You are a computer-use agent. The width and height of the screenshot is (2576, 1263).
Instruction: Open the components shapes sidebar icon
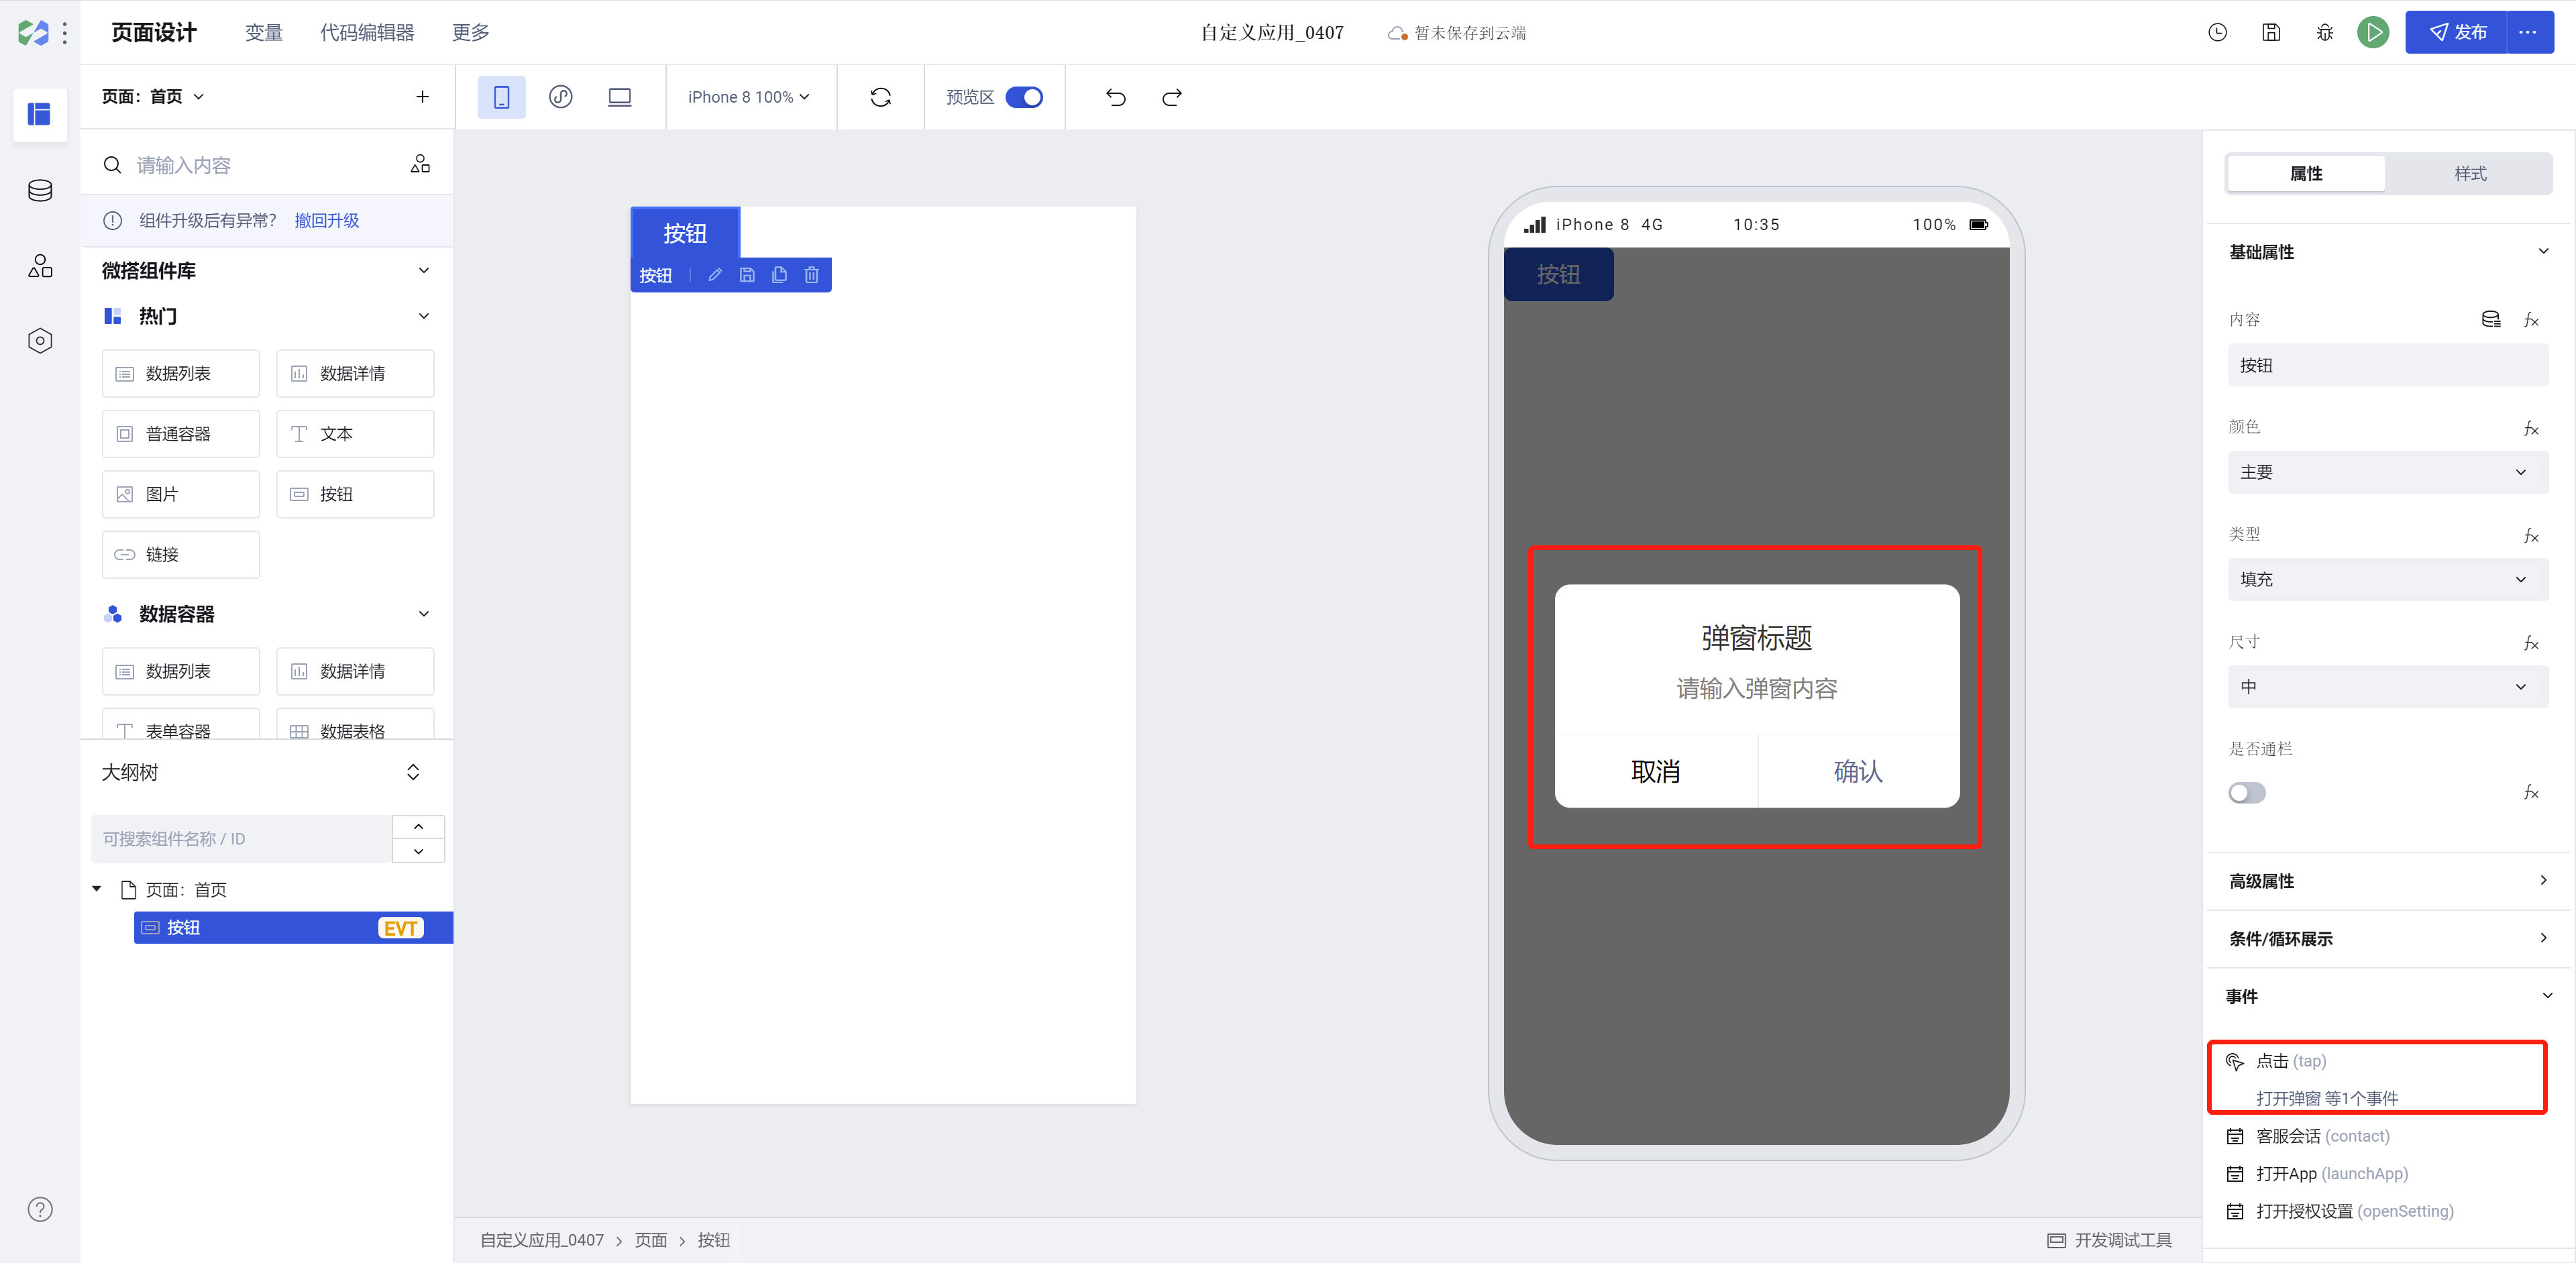click(40, 265)
